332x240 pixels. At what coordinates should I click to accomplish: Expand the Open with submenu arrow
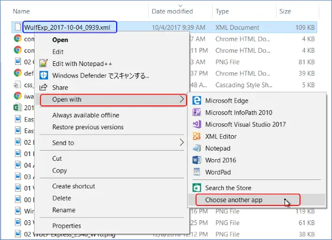point(182,99)
